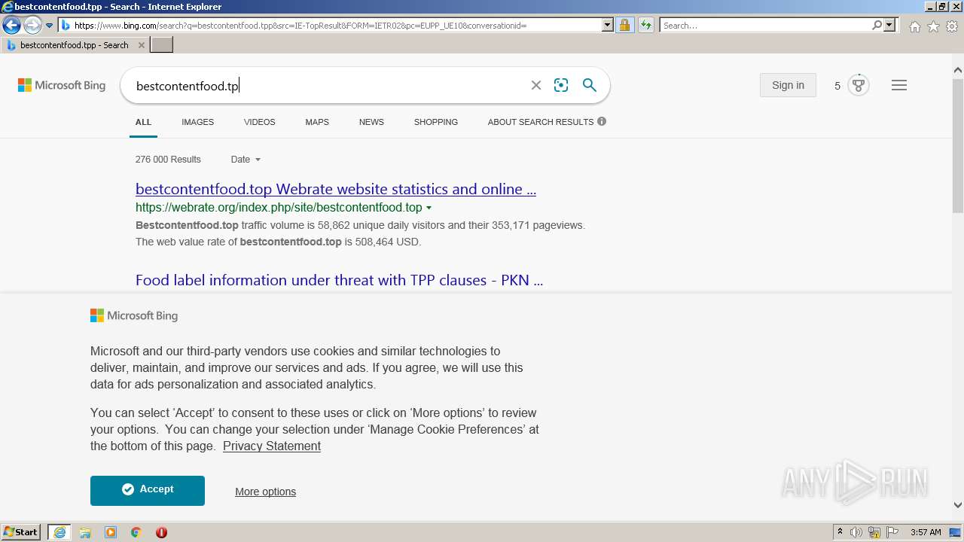Click the page scrollbar down arrow
The image size is (964, 542).
coord(958,506)
